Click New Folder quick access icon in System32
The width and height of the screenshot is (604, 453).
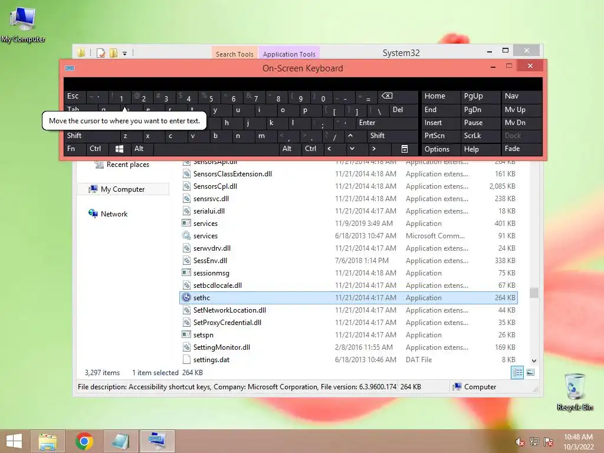114,52
